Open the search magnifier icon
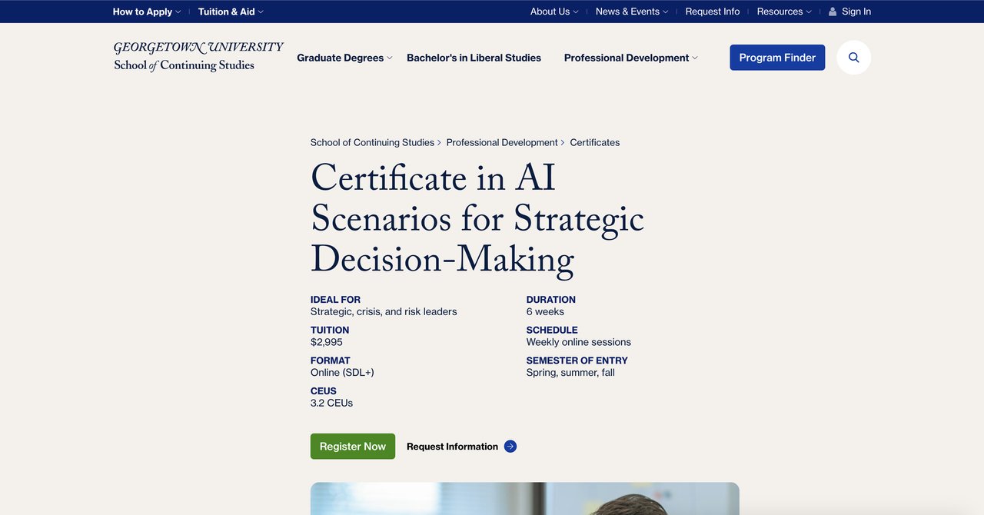 853,58
